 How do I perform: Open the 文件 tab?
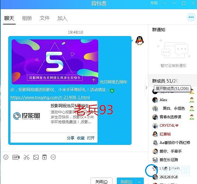point(45,18)
